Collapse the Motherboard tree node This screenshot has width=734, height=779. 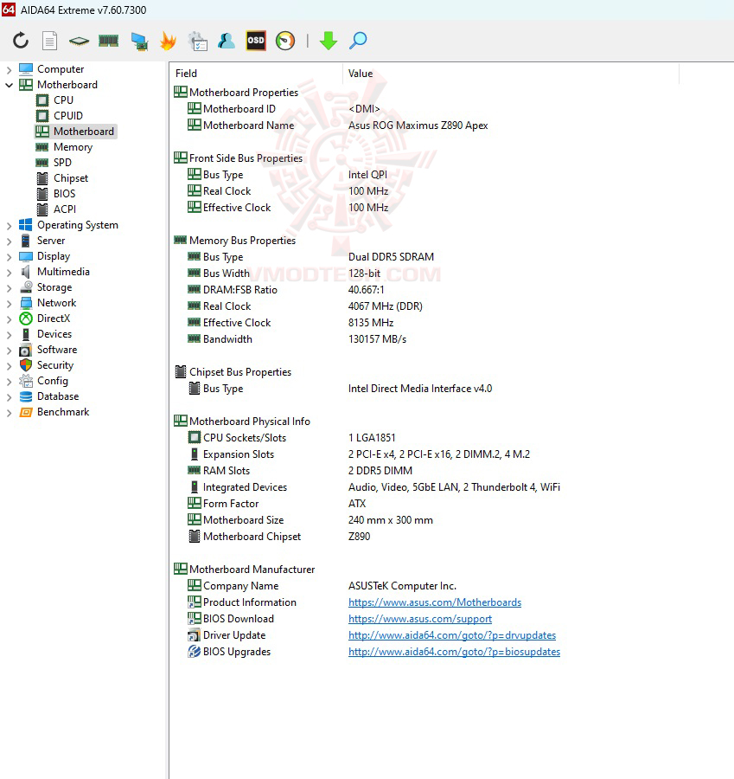click(9, 85)
